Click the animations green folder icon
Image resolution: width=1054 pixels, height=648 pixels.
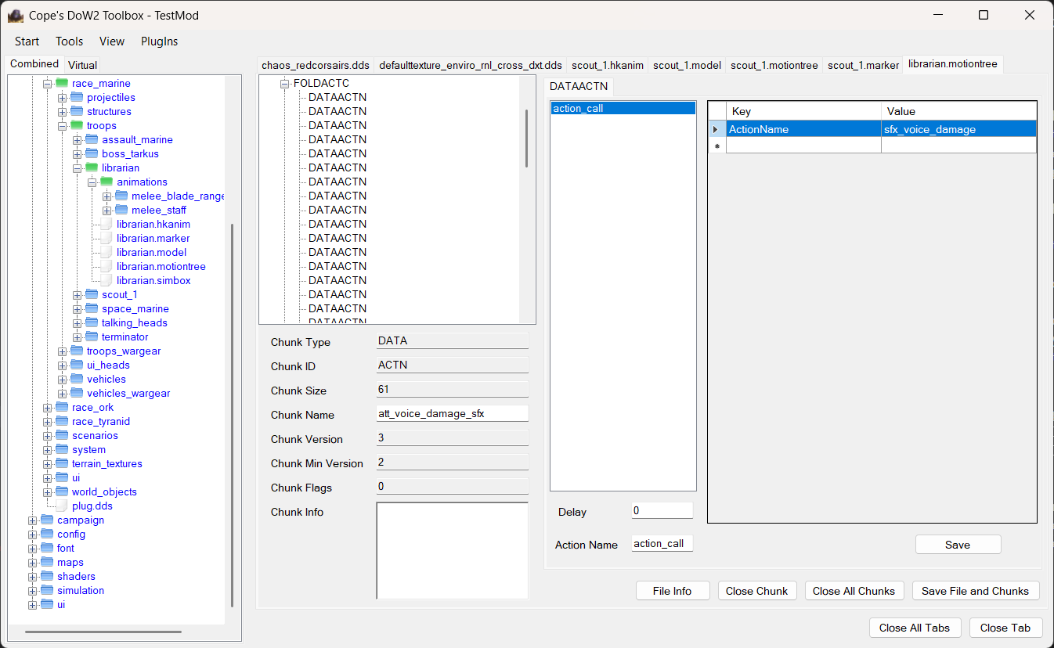pos(106,182)
